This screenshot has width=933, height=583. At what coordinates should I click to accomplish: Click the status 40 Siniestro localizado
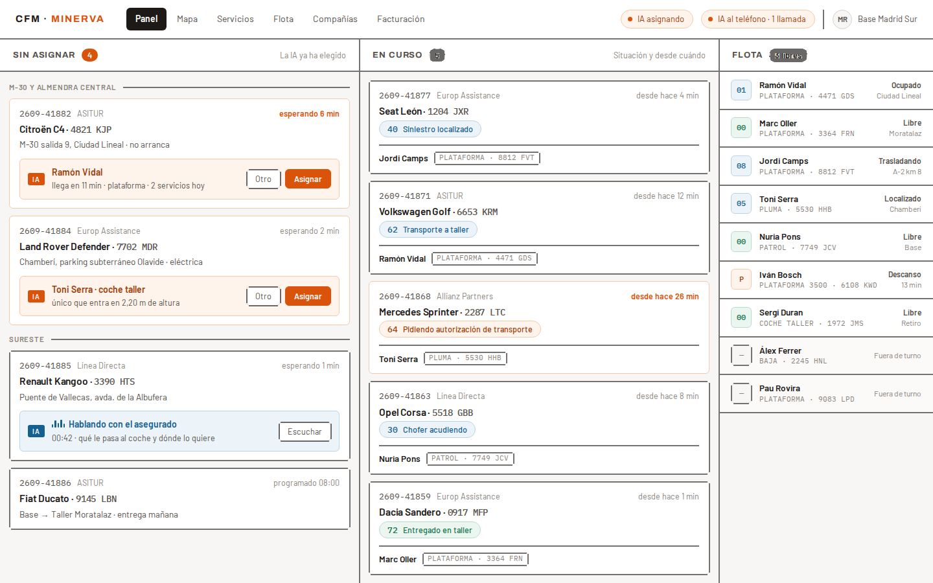point(430,130)
